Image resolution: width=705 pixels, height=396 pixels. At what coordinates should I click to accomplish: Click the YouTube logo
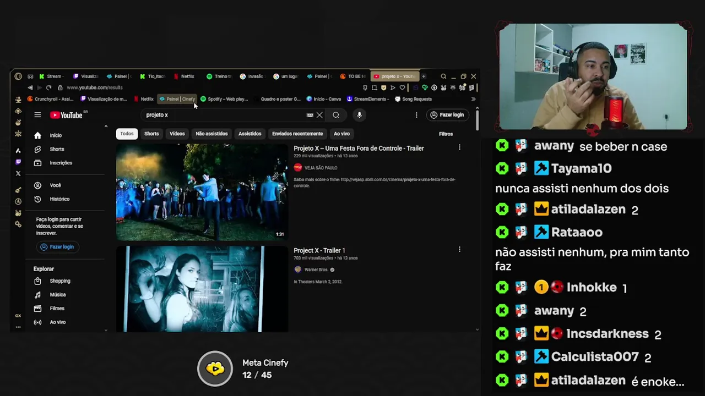click(x=66, y=115)
